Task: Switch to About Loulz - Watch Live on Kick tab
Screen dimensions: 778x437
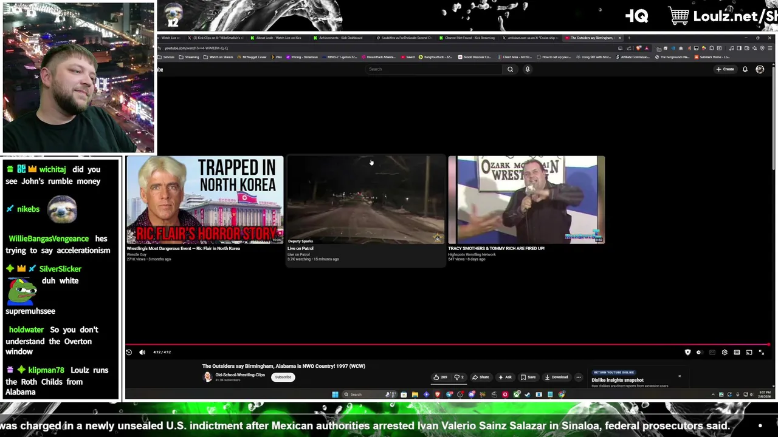Action: pos(278,38)
